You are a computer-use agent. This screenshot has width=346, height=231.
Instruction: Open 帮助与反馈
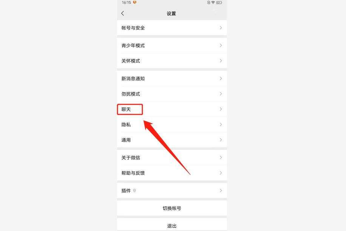click(x=172, y=173)
